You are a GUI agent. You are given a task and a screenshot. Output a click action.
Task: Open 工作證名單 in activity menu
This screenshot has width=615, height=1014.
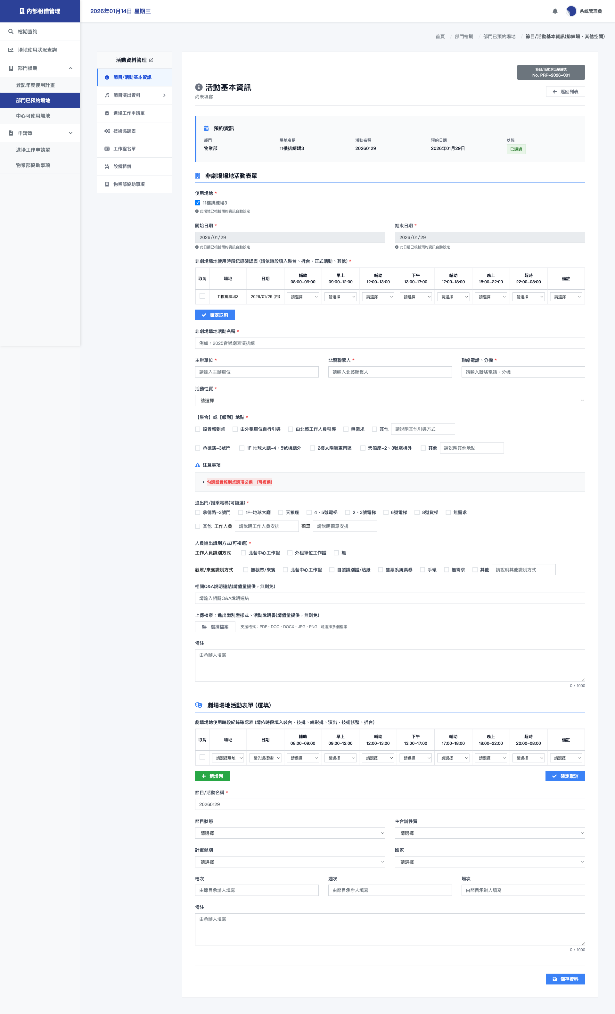click(125, 149)
